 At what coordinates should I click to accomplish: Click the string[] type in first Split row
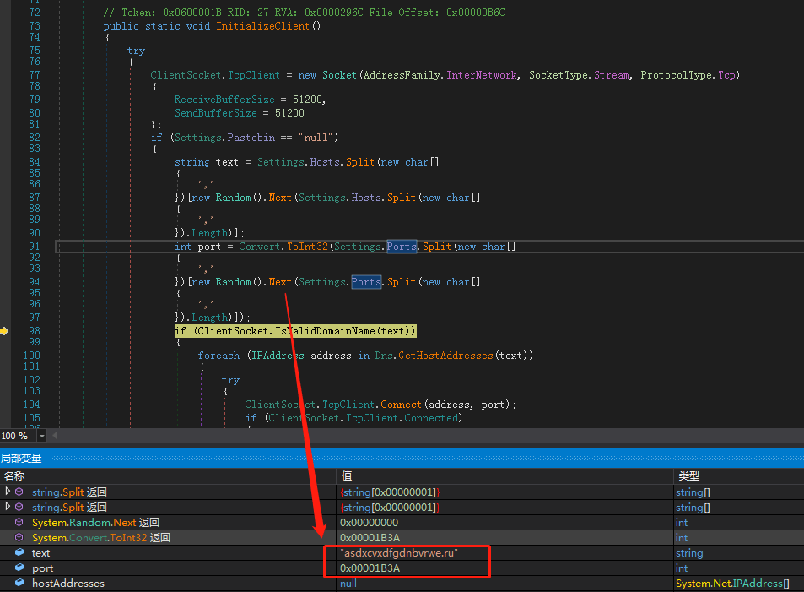pyautogui.click(x=693, y=492)
